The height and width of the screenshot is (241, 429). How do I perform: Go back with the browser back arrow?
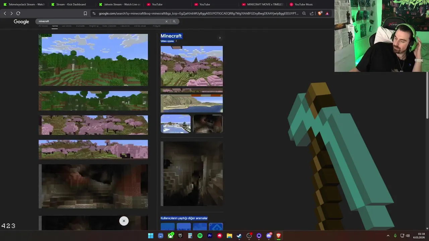[x=5, y=13]
